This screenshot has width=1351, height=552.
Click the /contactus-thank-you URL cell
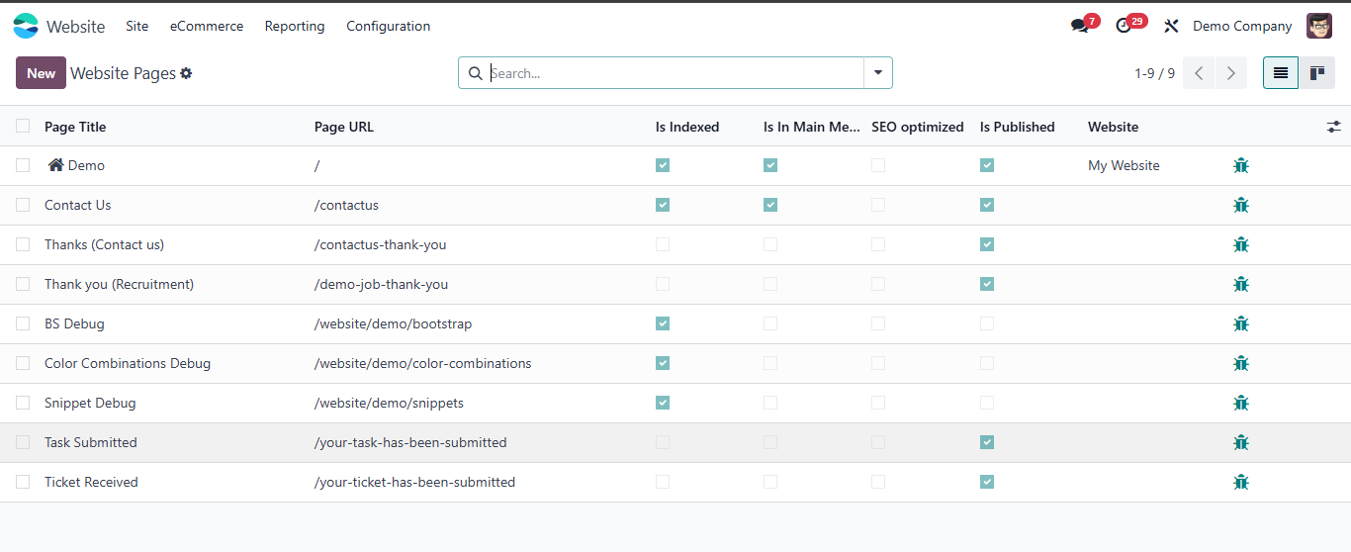pos(381,244)
